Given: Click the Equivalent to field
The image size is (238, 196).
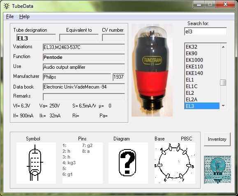Looking at the screenshot, I should (79, 37).
